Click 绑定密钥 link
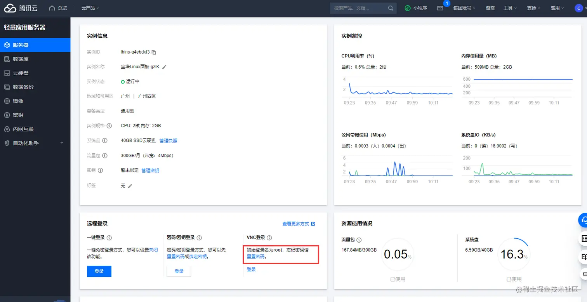 (x=198, y=257)
